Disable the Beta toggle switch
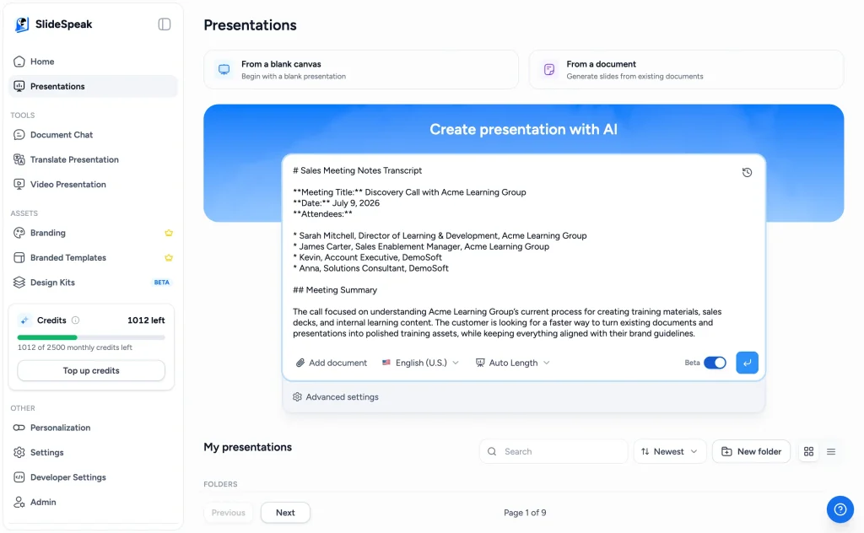The height and width of the screenshot is (533, 864). point(715,363)
